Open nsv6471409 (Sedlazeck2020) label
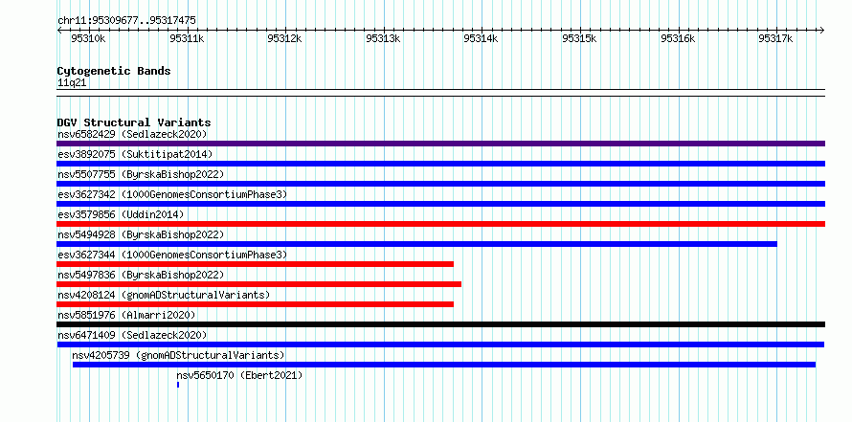The height and width of the screenshot is (422, 852). pyautogui.click(x=132, y=335)
